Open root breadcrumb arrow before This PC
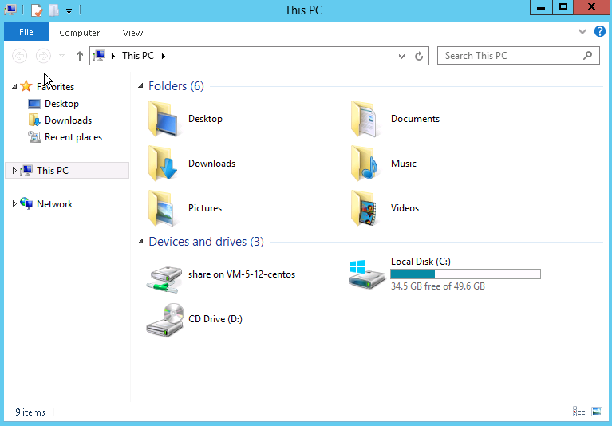The height and width of the screenshot is (426, 612). tap(113, 56)
